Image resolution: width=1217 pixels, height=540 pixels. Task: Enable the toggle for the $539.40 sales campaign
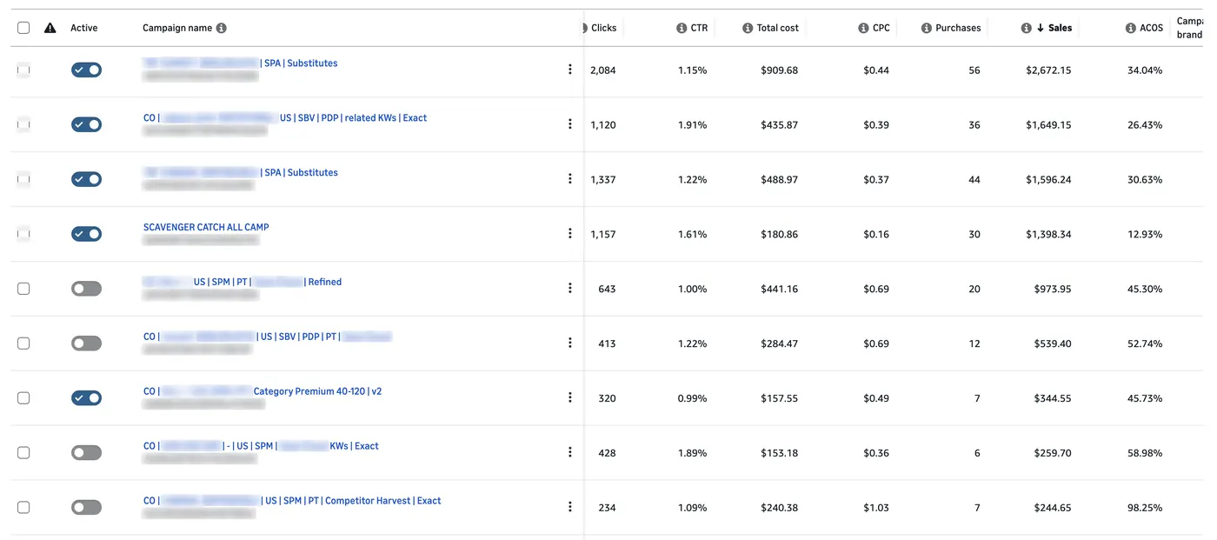86,343
